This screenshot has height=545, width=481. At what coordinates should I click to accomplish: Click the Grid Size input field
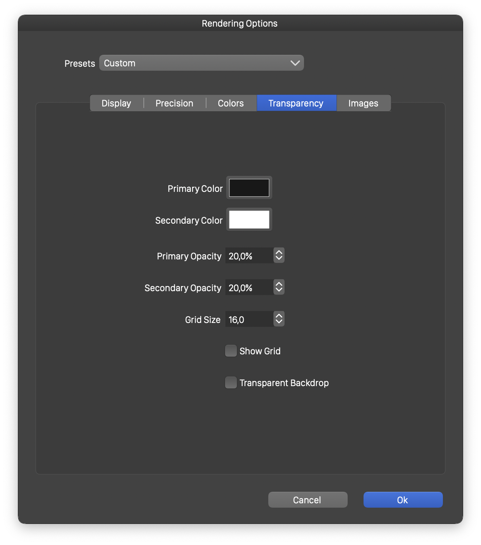(249, 319)
